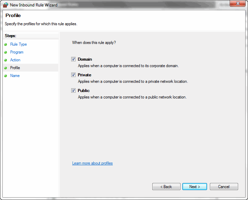
Task: Click the Domain label text
Action: (x=85, y=59)
